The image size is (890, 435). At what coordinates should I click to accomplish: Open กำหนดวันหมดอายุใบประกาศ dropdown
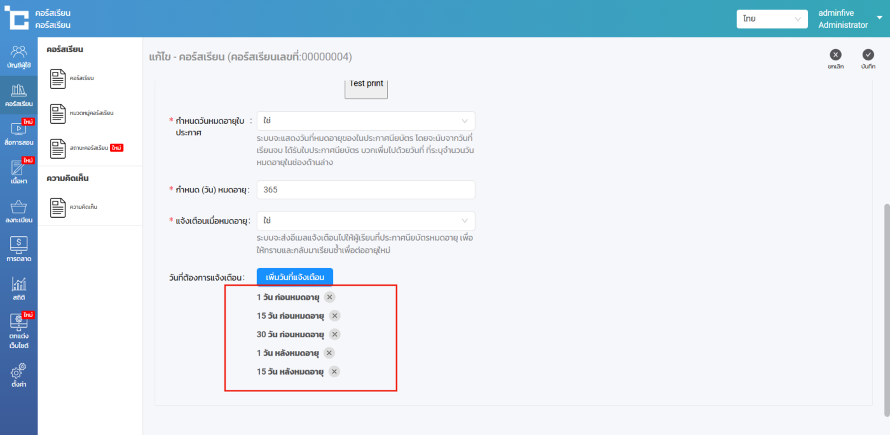click(366, 121)
